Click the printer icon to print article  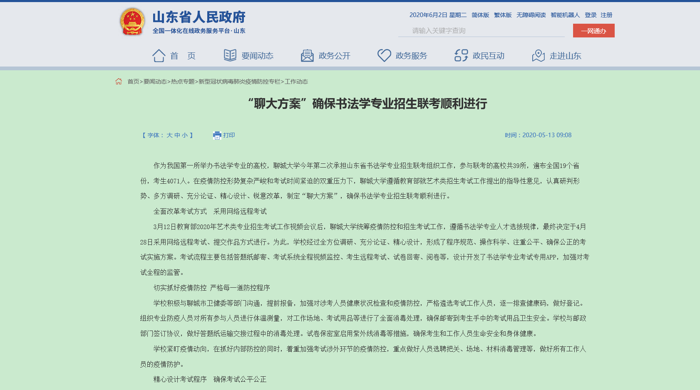pyautogui.click(x=217, y=135)
